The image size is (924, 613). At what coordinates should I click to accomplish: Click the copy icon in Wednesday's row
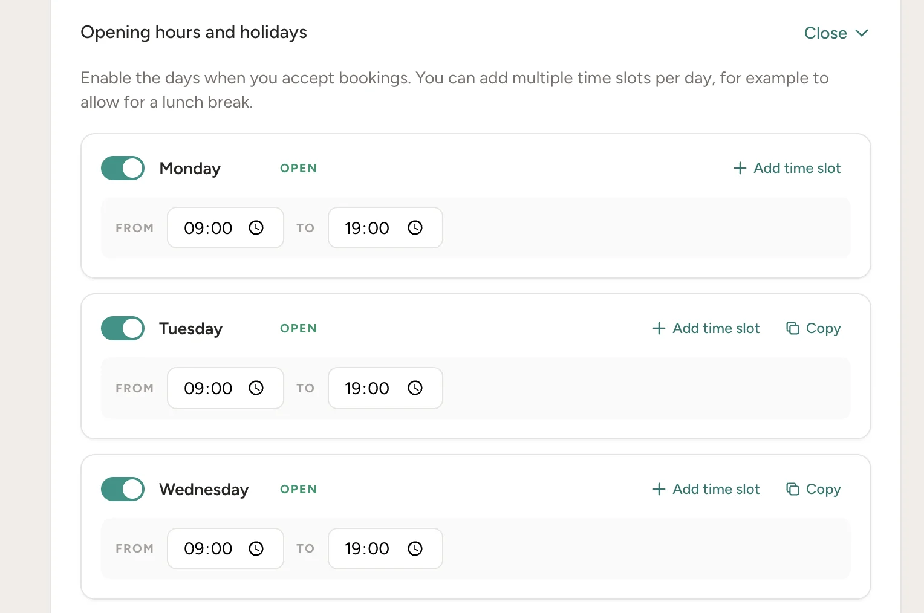[793, 489]
